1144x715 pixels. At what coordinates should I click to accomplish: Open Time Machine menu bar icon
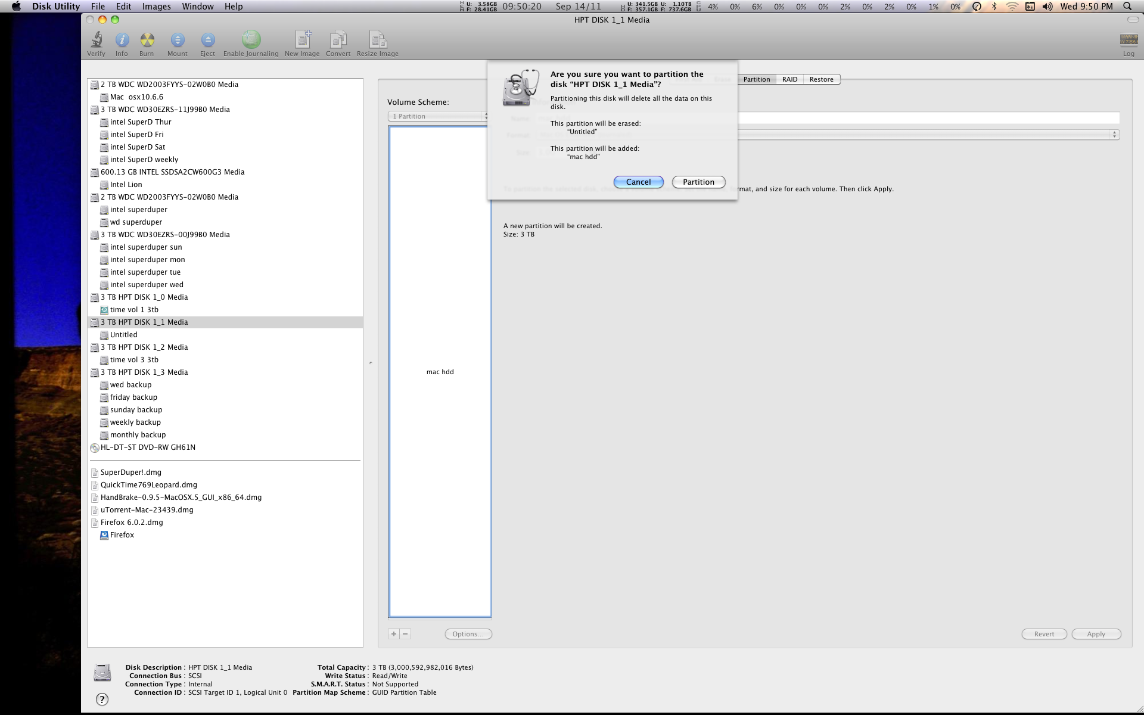click(x=977, y=7)
